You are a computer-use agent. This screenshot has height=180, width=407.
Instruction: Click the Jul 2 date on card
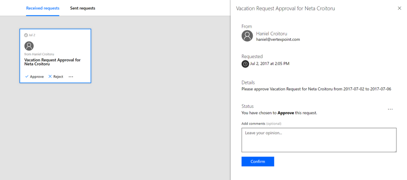point(32,35)
